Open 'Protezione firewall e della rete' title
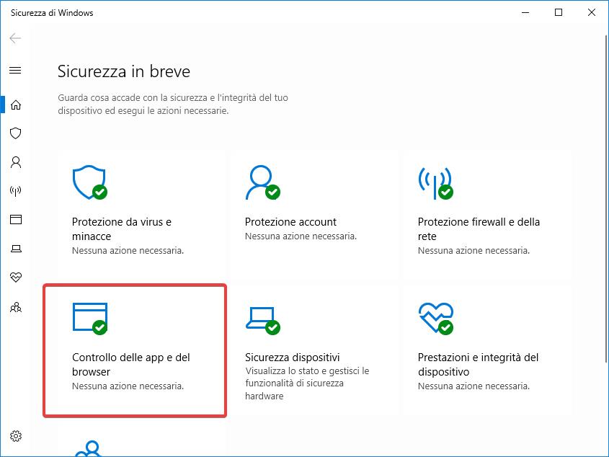 479,229
